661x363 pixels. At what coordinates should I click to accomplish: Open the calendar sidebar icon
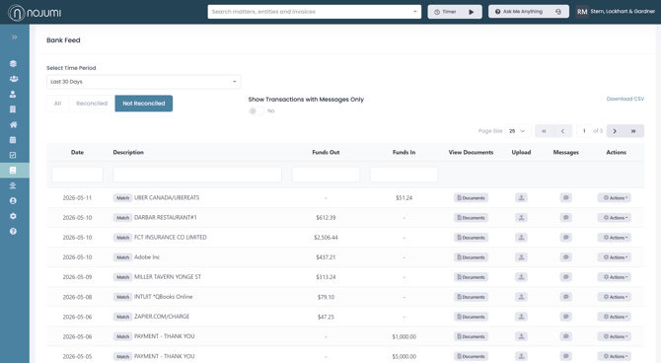13,139
